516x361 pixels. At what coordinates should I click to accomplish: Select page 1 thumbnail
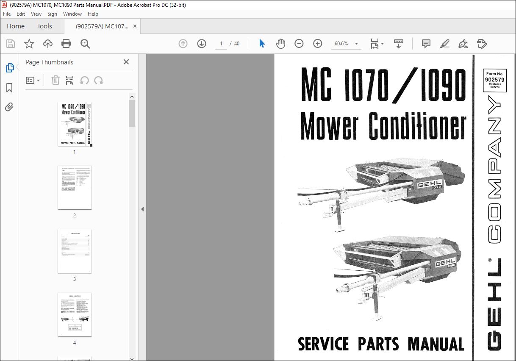(75, 124)
